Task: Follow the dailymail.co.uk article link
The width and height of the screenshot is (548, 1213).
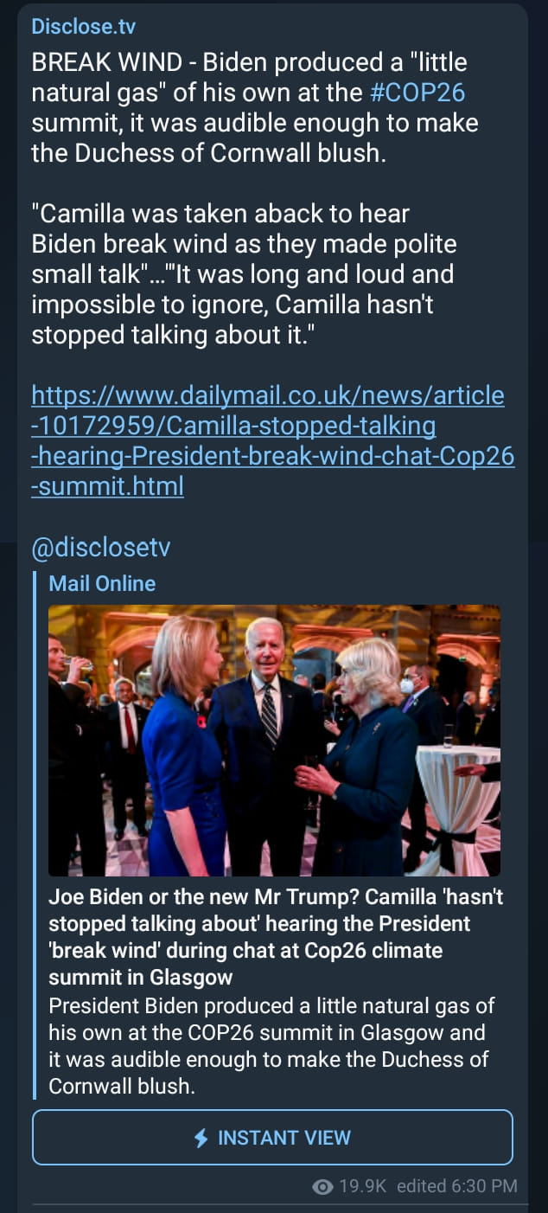Action: pos(273,441)
